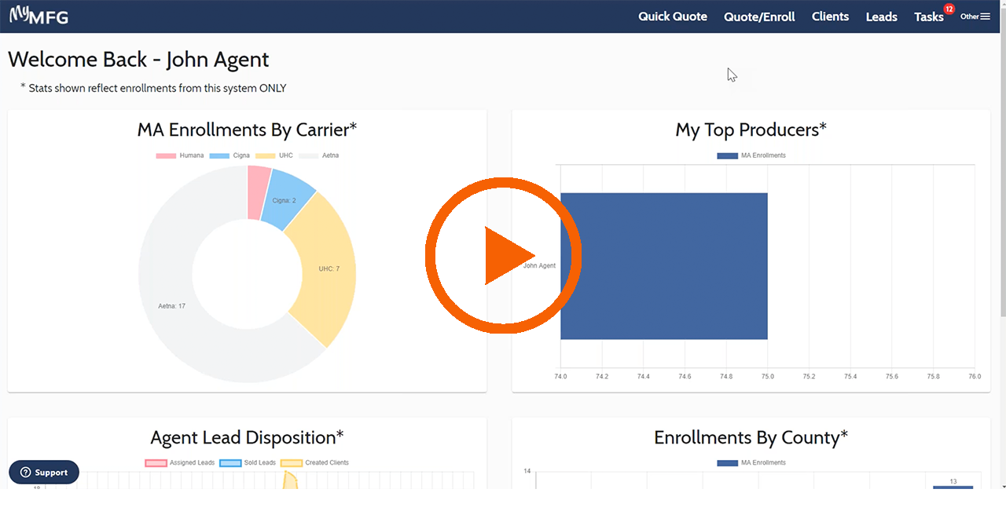The height and width of the screenshot is (511, 1006).
Task: Open the Tasks page
Action: tap(928, 16)
